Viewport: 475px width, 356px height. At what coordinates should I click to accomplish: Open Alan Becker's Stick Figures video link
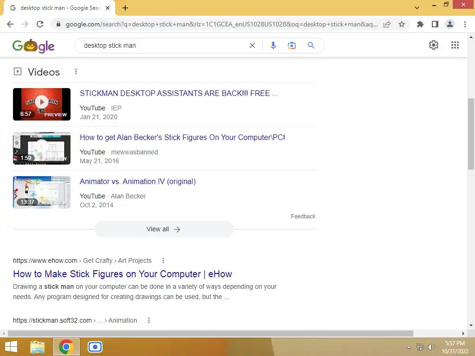182,137
